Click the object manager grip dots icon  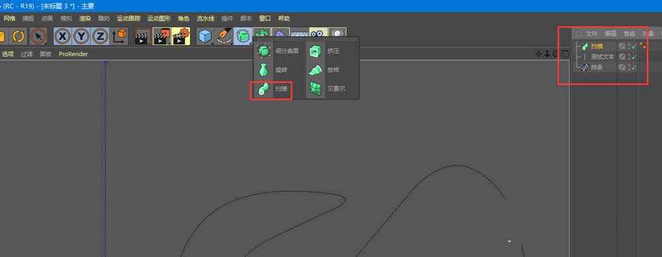[x=578, y=33]
